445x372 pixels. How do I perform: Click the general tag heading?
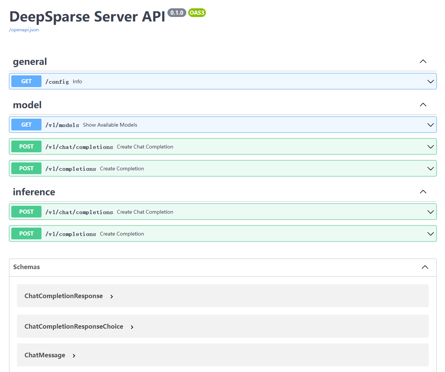point(30,62)
